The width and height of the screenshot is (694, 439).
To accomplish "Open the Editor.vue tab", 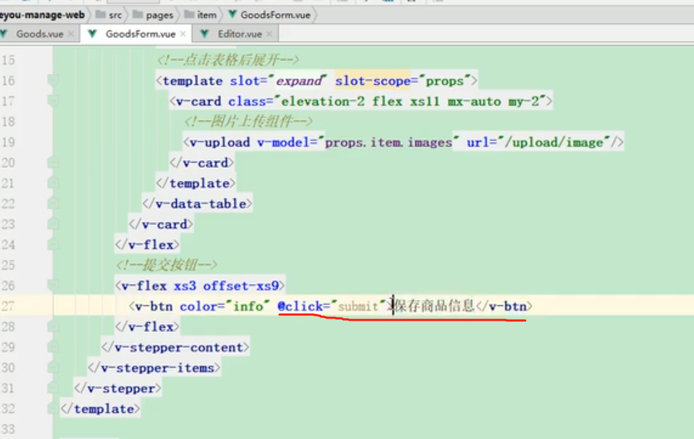I will pyautogui.click(x=240, y=34).
